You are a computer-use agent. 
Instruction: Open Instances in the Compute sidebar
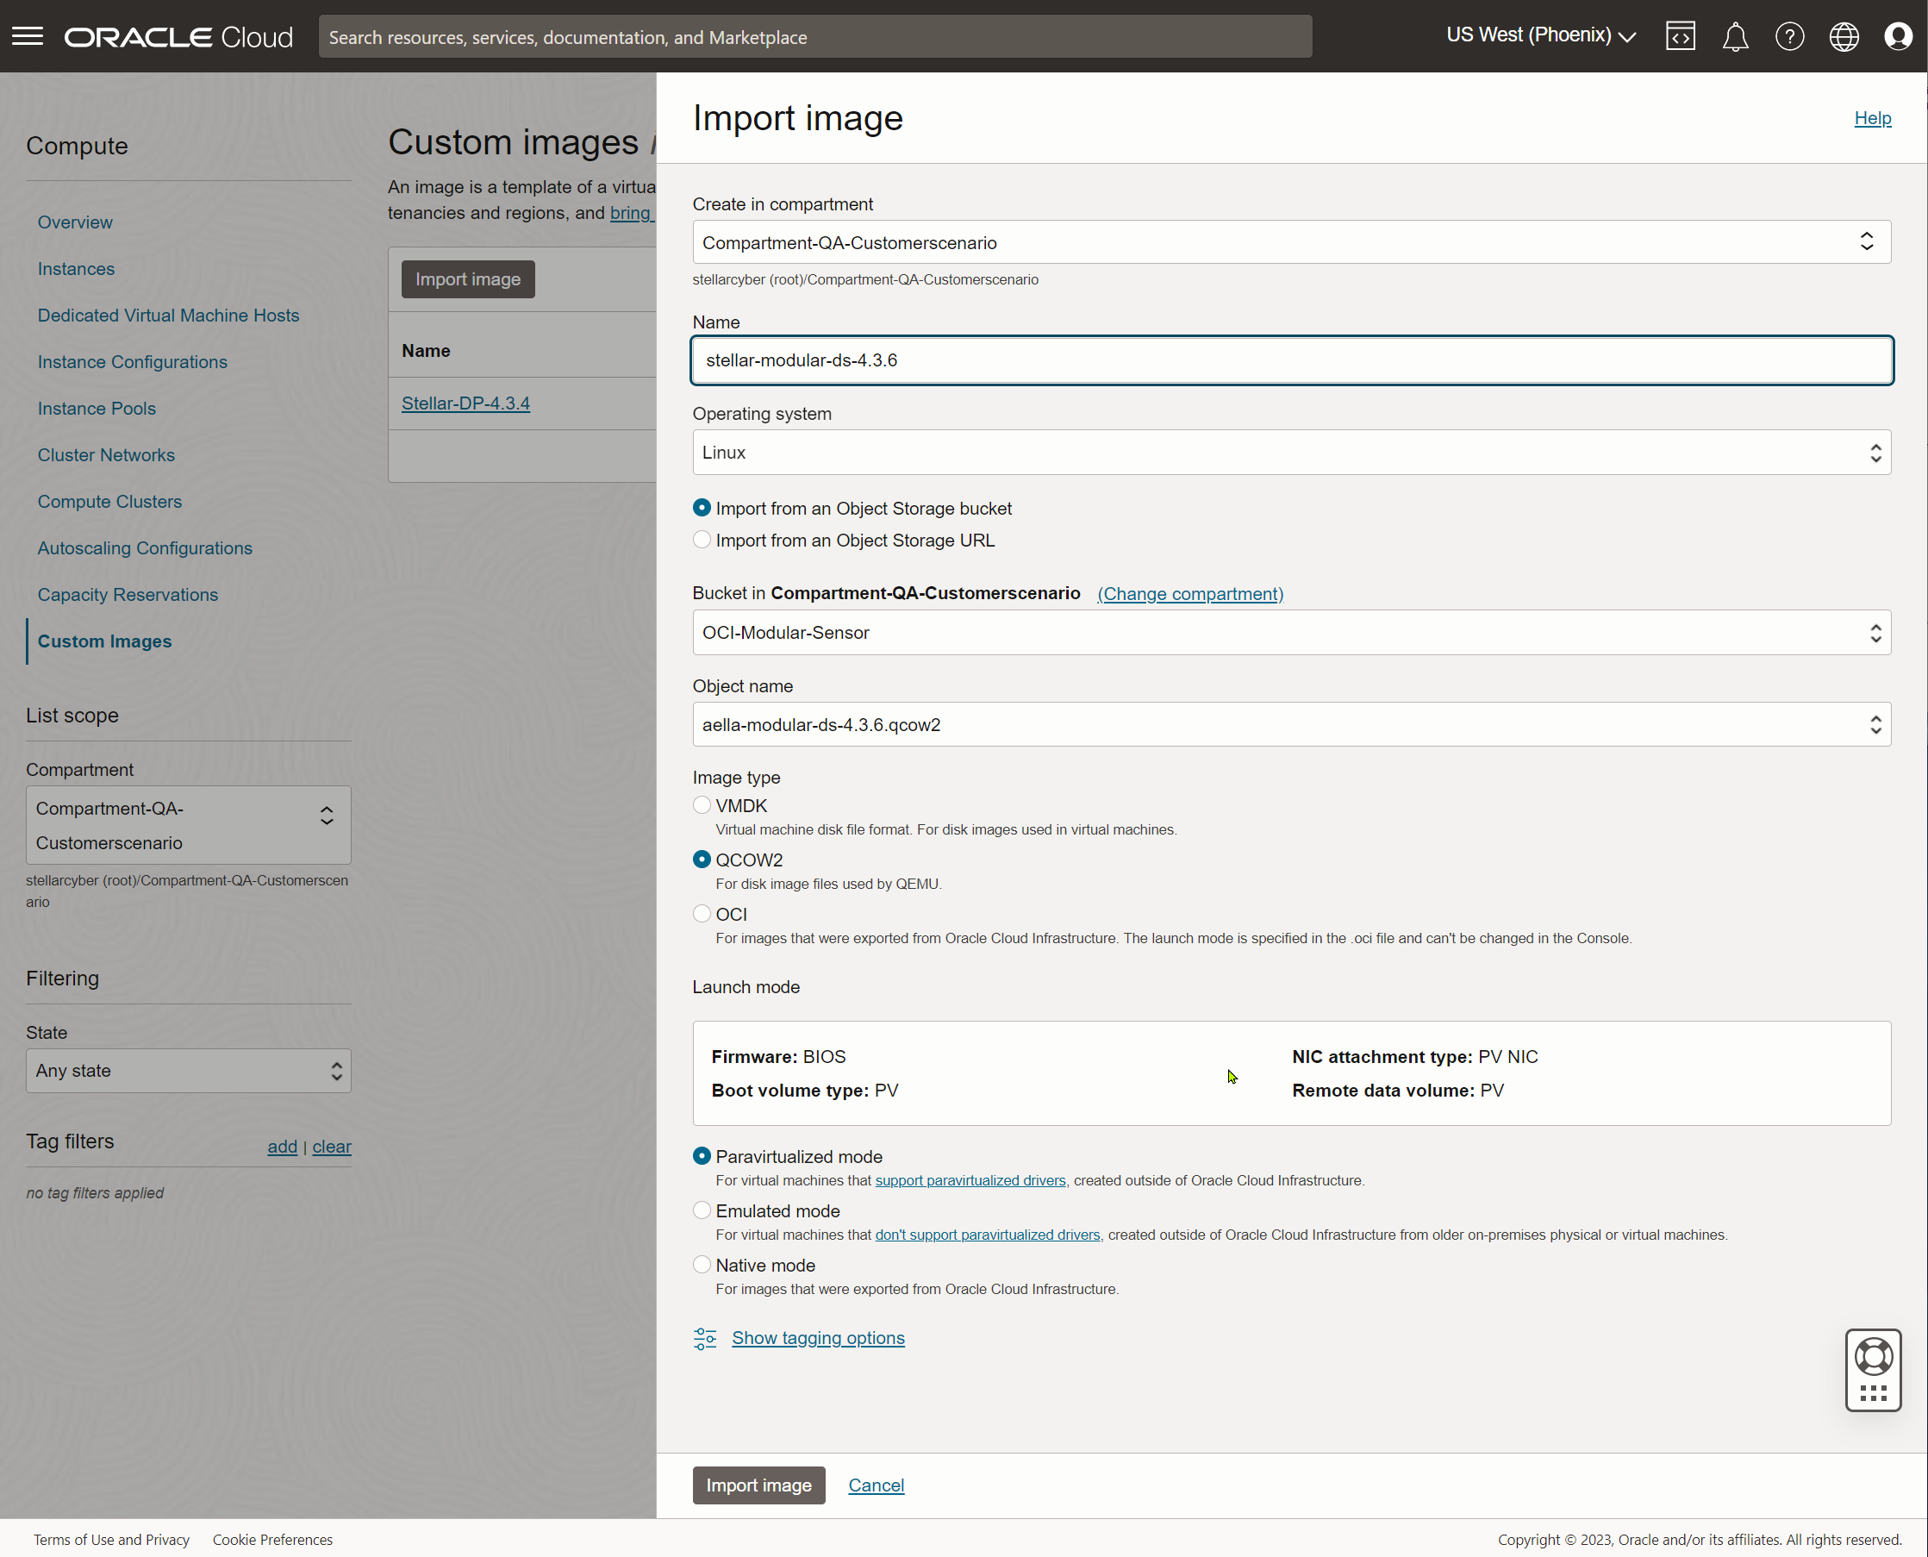pyautogui.click(x=76, y=269)
